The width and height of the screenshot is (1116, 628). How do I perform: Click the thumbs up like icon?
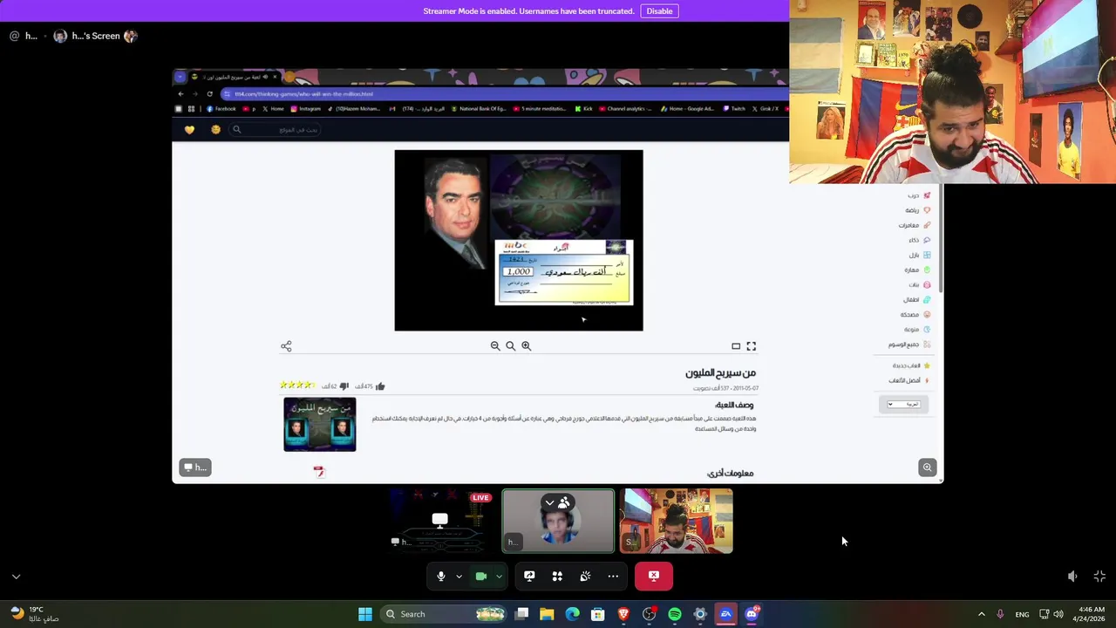pos(380,386)
